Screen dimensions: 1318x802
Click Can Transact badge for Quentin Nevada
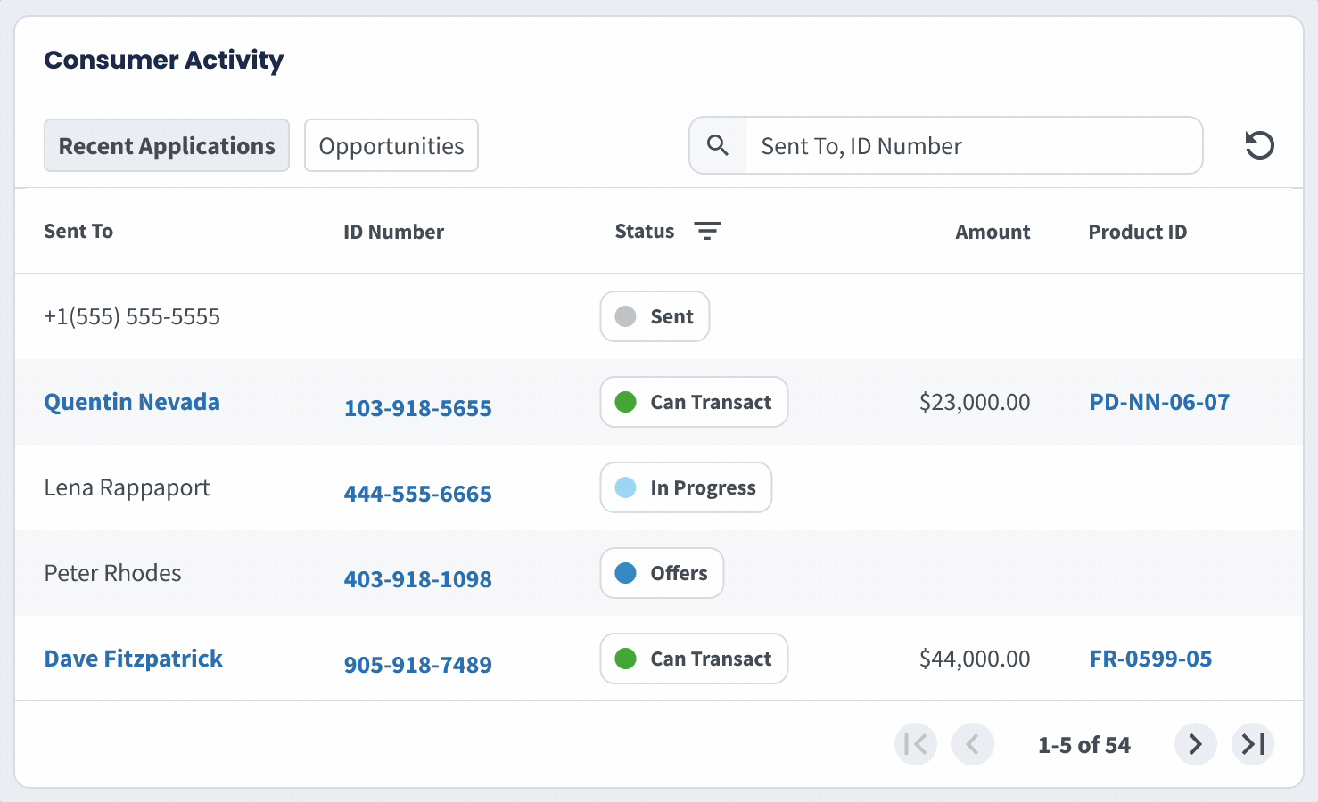(694, 402)
